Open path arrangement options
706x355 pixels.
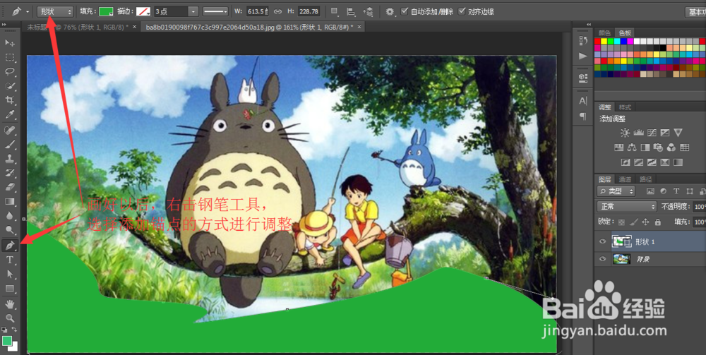pyautogui.click(x=369, y=11)
